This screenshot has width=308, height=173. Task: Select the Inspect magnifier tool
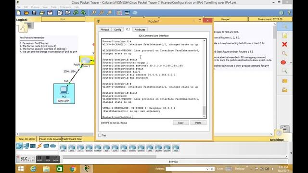click(x=284, y=53)
